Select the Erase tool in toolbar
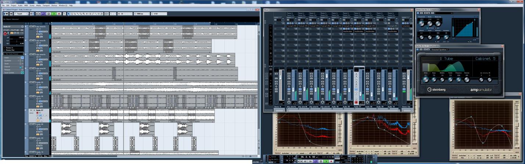The height and width of the screenshot is (164, 525). tap(81, 14)
